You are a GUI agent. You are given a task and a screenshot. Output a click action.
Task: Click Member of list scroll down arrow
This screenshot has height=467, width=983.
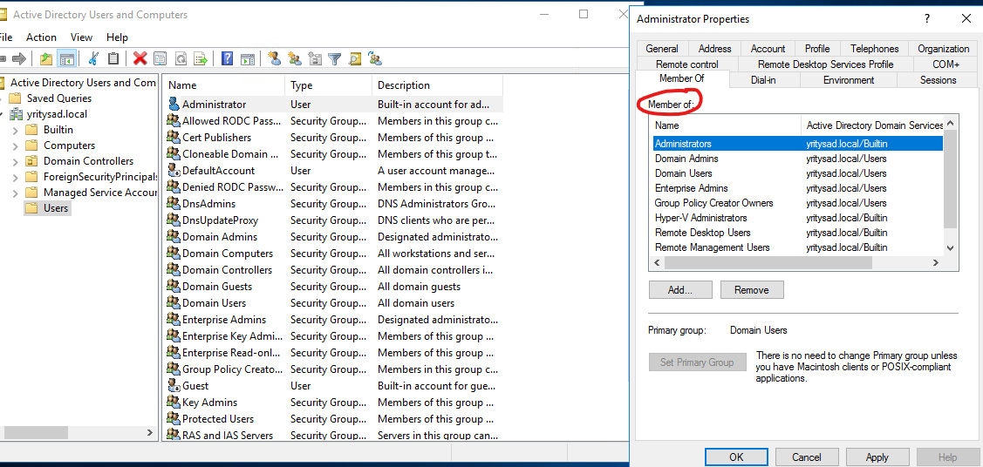[950, 248]
